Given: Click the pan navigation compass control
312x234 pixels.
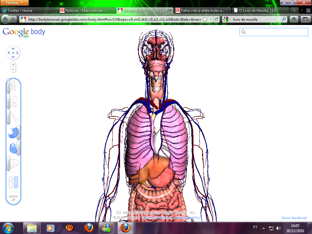Looking at the screenshot, I should click(13, 53).
